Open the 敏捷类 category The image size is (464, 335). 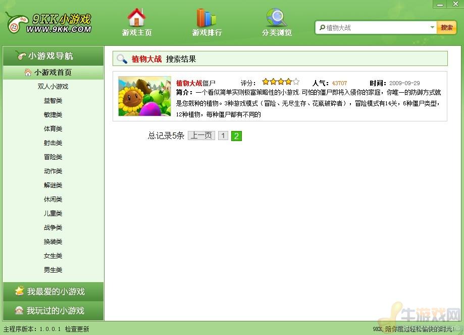(x=53, y=114)
